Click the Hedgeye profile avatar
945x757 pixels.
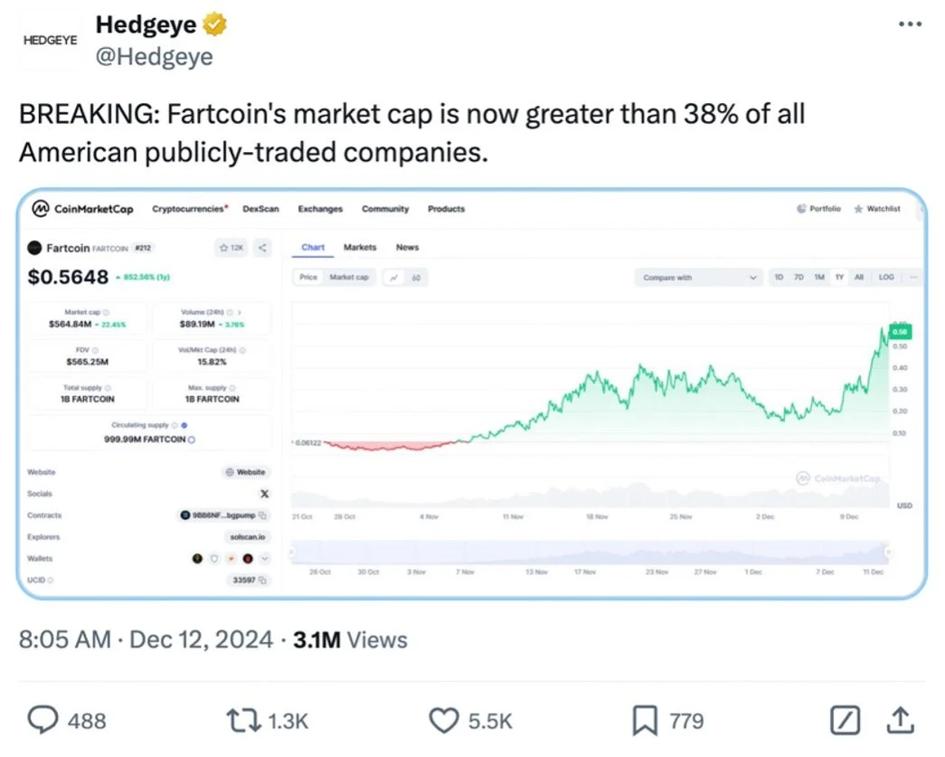(50, 41)
